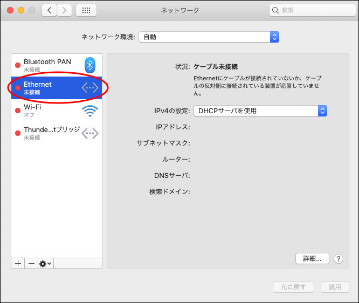This screenshot has width=359, height=303.
Task: Show all preferences via grid icon
Action: [86, 10]
